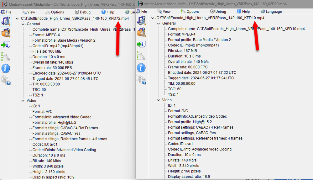The width and height of the screenshot is (313, 180).
Task: Click Export green arrow icon in right window
Action: tap(141, 44)
